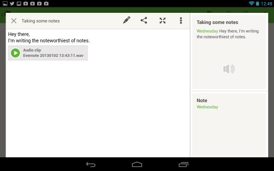Open the picture notification icon in status bar
The width and height of the screenshot is (274, 171).
[5, 3]
